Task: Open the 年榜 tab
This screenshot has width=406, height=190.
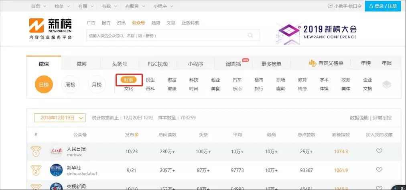Action: (x=366, y=63)
